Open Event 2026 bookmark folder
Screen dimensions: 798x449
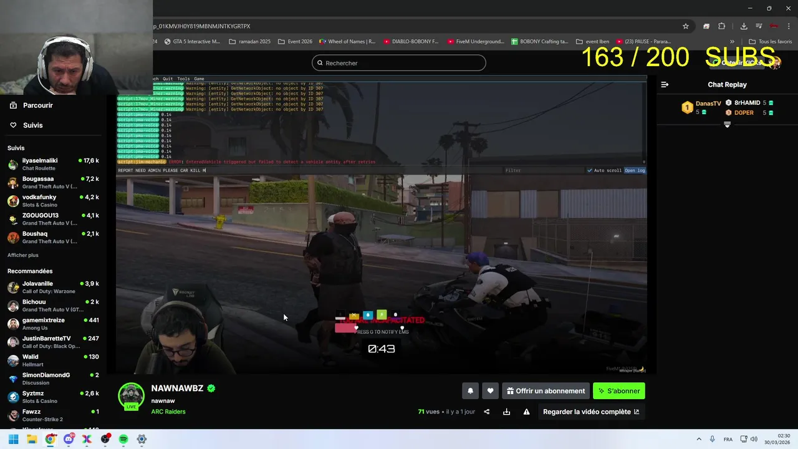point(295,42)
